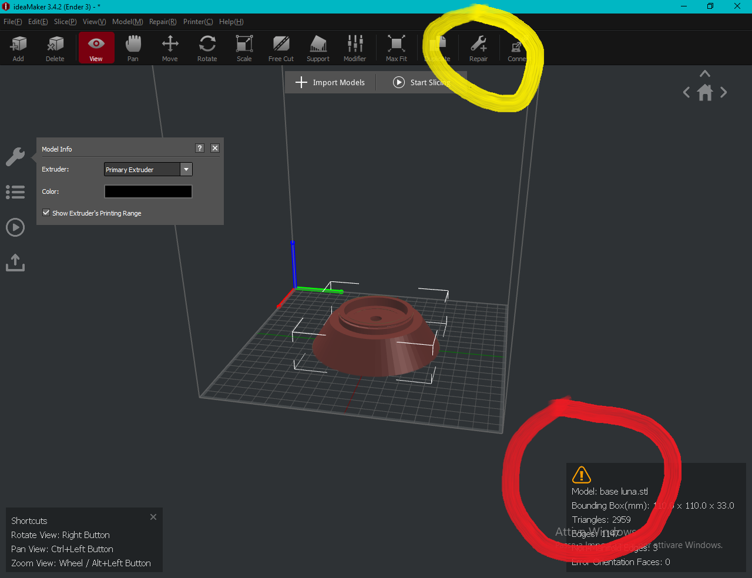Open the Free Cut tool
Screen dimensions: 752x578
281,48
